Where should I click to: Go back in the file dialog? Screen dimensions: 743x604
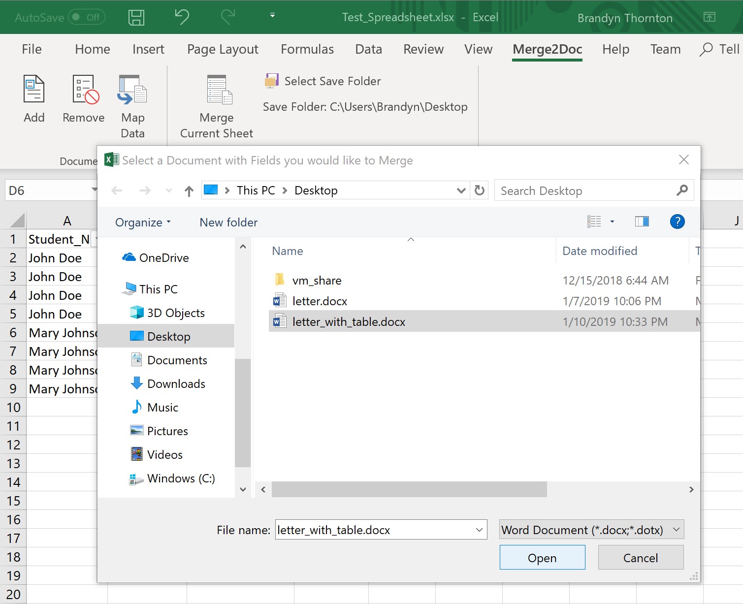click(x=117, y=191)
